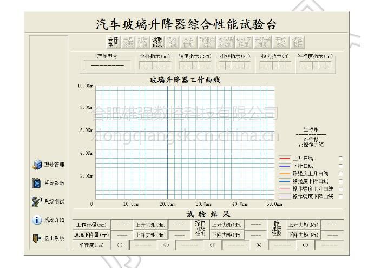Click the 选择型号 toolbar button
Image resolution: width=368 pixels, height=268 pixels.
113,42
